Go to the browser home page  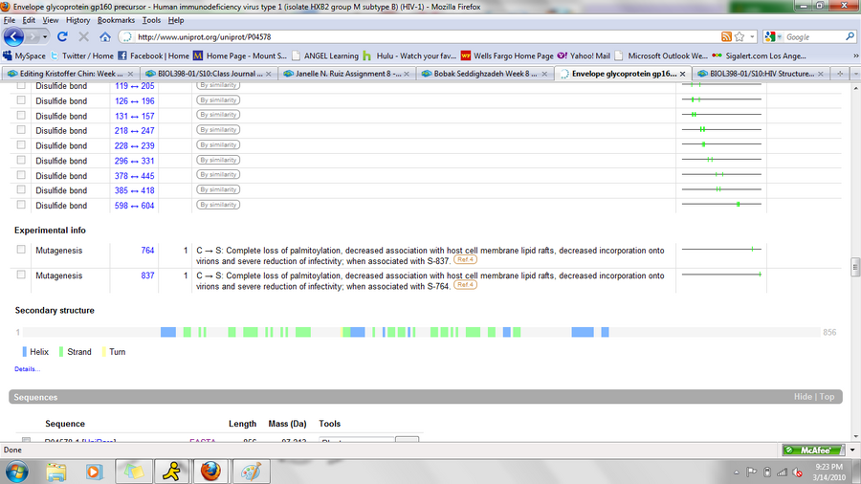pos(104,37)
